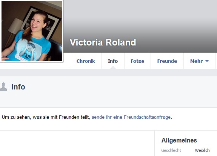
Task: Click the Victoria Roland profile name
Action: (103, 42)
